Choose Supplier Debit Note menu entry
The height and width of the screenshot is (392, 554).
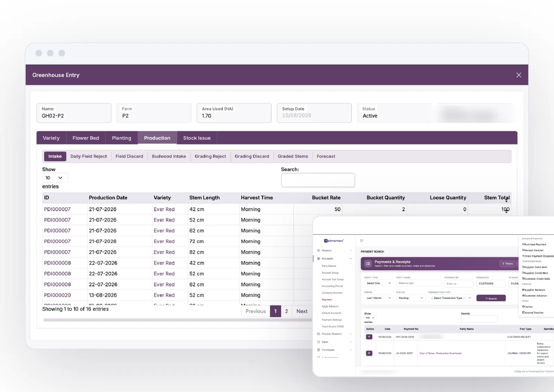click(x=535, y=267)
